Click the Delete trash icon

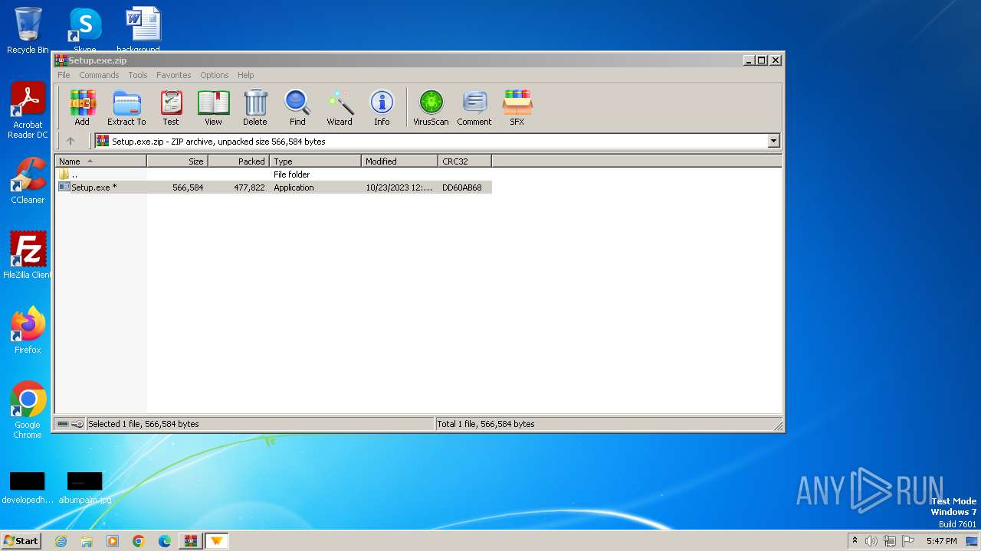[x=255, y=107]
